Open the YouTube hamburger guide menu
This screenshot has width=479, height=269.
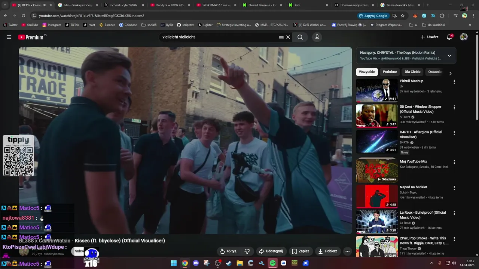(x=9, y=37)
